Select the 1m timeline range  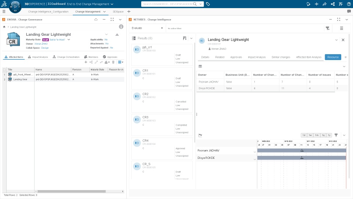pos(317,135)
